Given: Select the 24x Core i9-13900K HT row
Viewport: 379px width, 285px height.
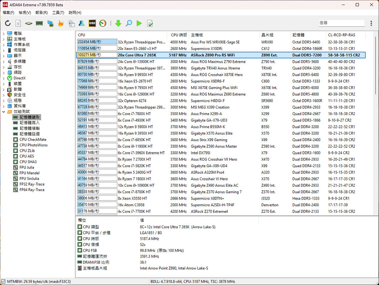Looking at the screenshot, I should pyautogui.click(x=221, y=62).
